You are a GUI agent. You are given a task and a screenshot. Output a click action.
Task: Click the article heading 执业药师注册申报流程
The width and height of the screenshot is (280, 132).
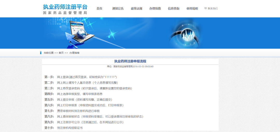pyautogui.click(x=130, y=61)
